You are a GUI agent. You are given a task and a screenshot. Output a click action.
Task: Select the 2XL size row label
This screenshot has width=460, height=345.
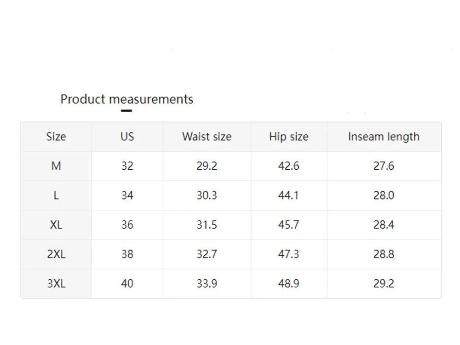(x=56, y=254)
